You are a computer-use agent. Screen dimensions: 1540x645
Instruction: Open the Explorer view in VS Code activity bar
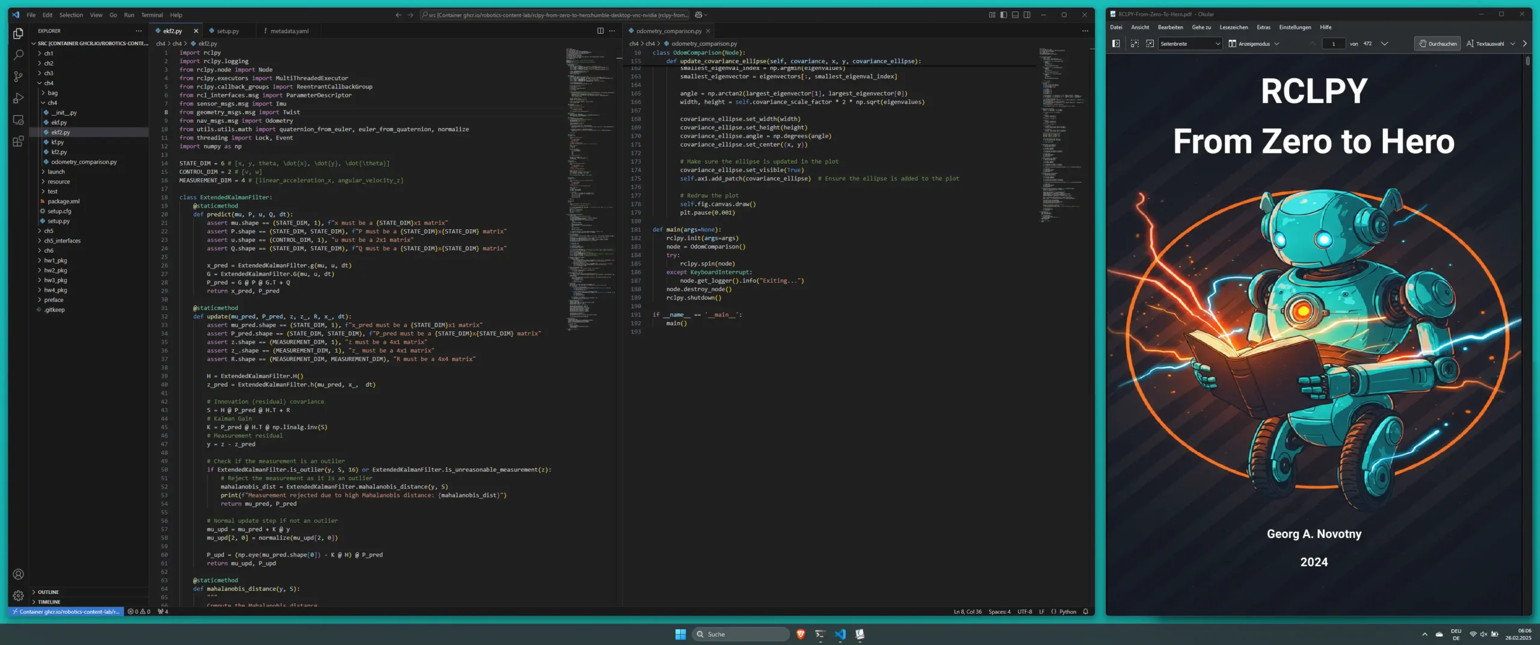tap(18, 34)
